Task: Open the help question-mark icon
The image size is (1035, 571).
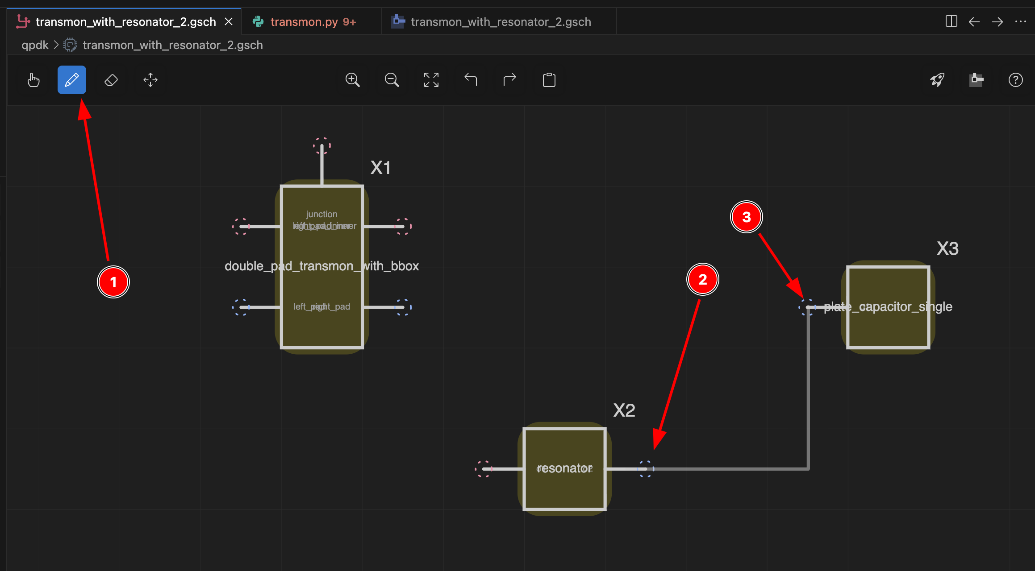Action: tap(1016, 80)
